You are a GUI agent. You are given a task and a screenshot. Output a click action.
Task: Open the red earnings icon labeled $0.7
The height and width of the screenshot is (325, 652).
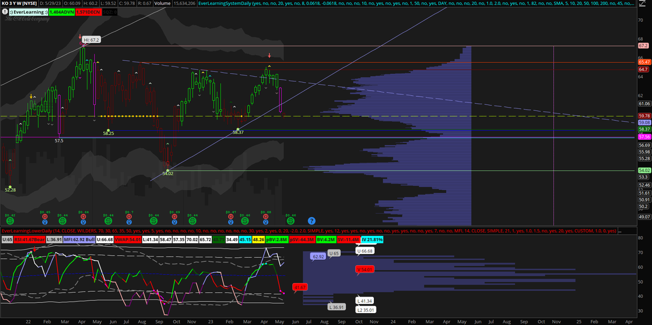(129, 216)
